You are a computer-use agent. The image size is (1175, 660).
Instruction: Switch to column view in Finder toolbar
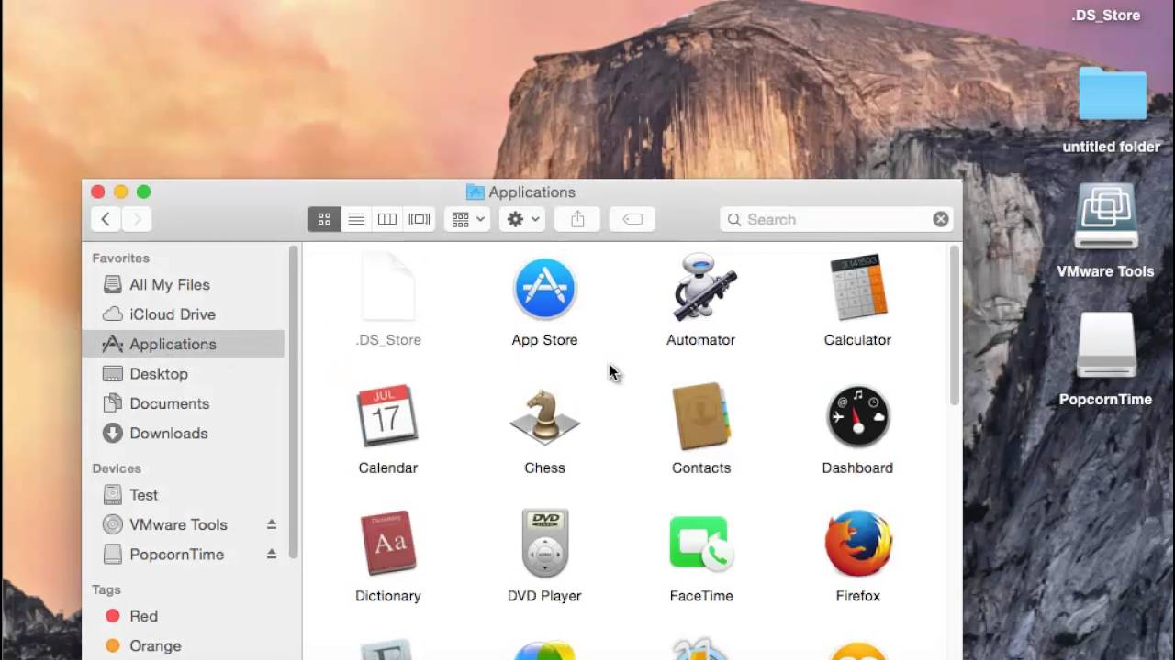click(x=387, y=219)
